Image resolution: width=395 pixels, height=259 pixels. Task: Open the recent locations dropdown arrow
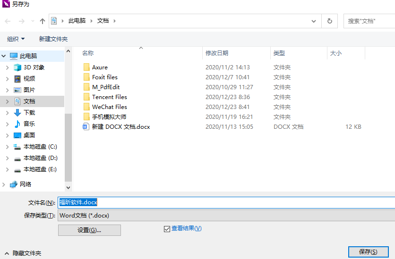(x=33, y=21)
